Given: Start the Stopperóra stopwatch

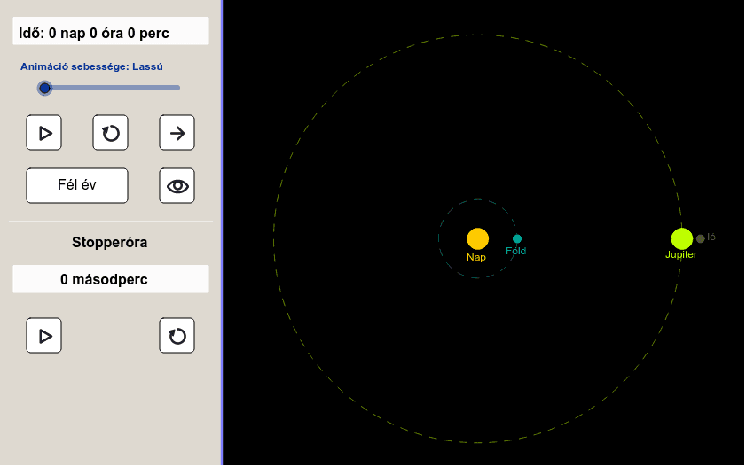Looking at the screenshot, I should pos(44,336).
